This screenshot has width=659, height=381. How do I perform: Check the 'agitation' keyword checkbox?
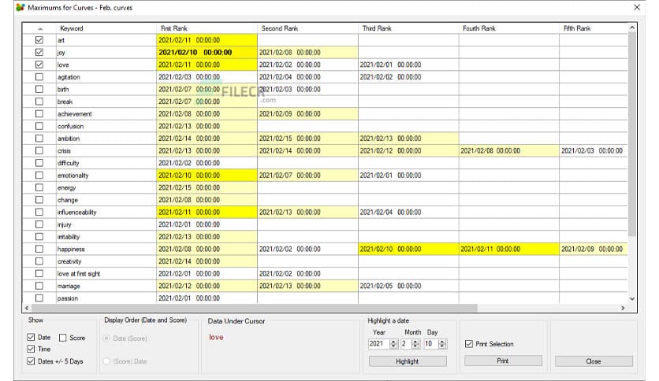point(39,77)
